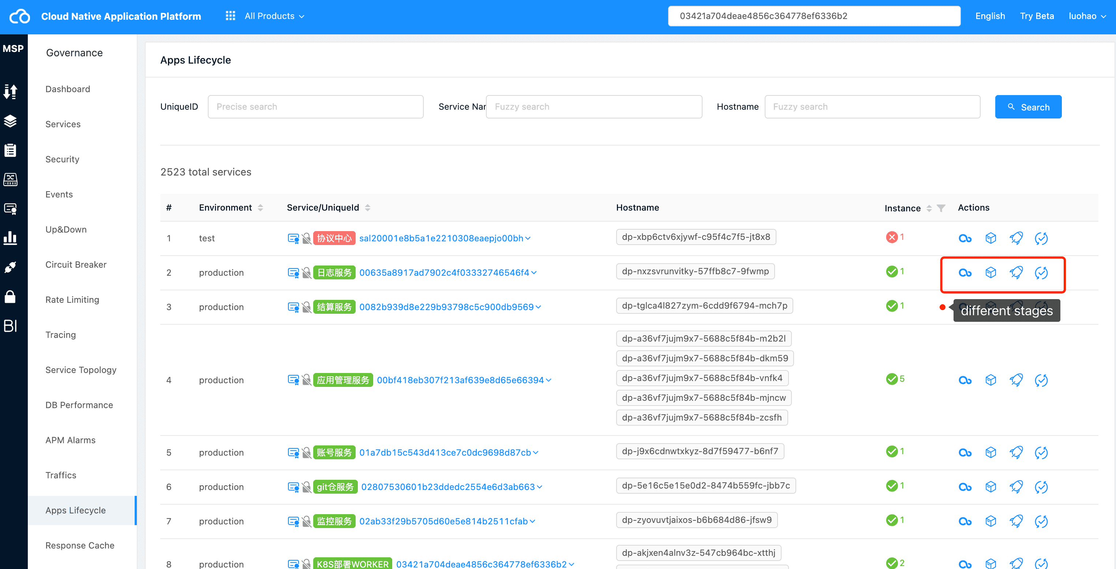Open Service Topology menu item

point(80,369)
